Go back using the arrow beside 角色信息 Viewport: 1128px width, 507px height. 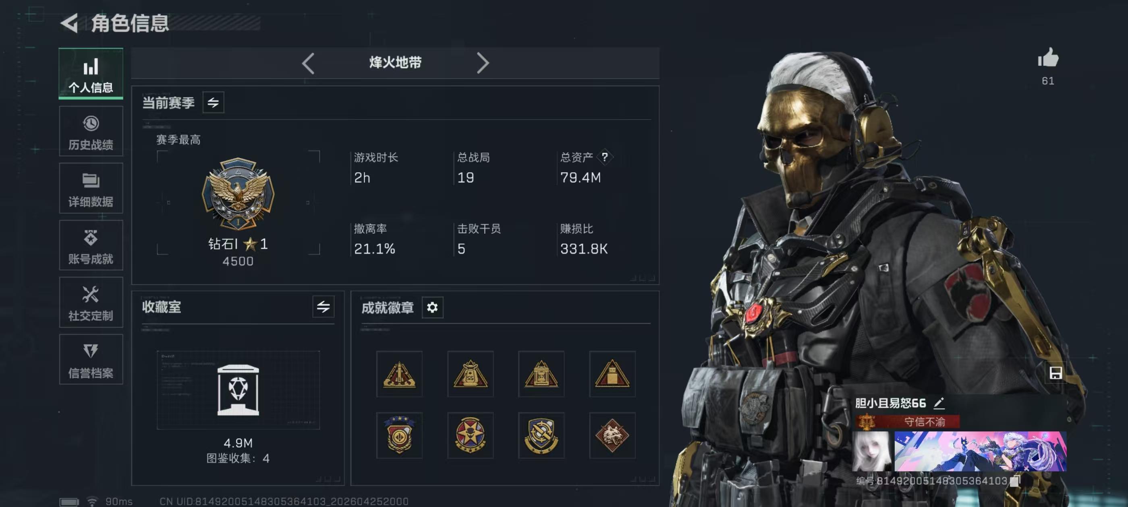click(x=70, y=23)
